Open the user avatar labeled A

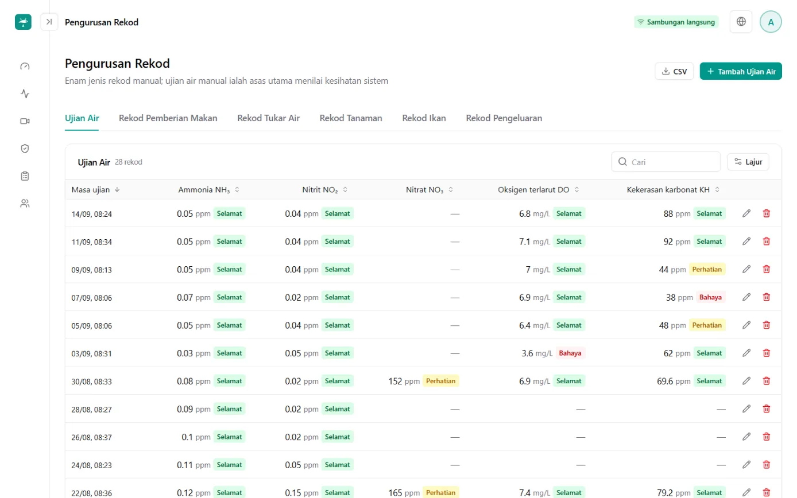click(x=771, y=22)
